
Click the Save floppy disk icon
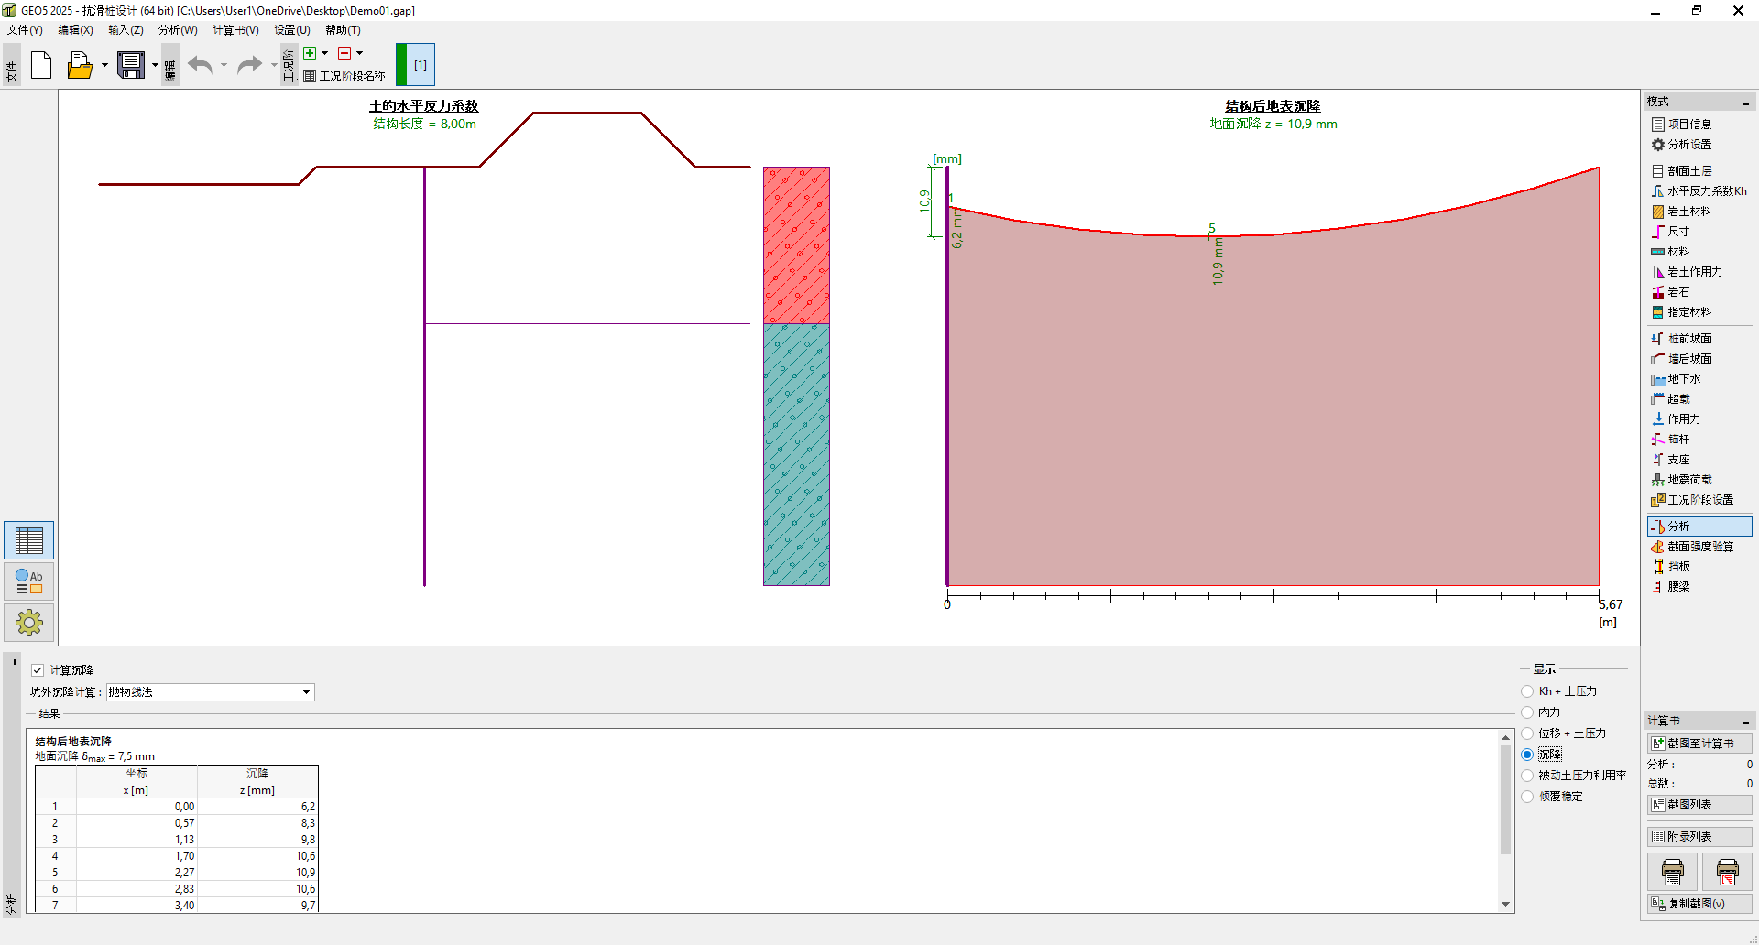[x=131, y=65]
